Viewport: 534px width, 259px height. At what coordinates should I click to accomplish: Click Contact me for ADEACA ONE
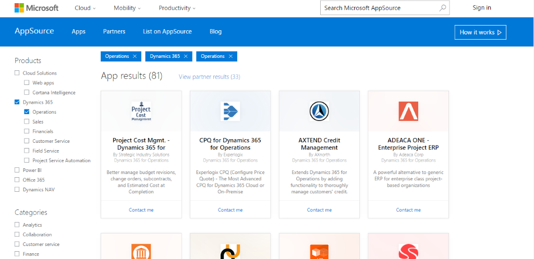click(x=408, y=209)
